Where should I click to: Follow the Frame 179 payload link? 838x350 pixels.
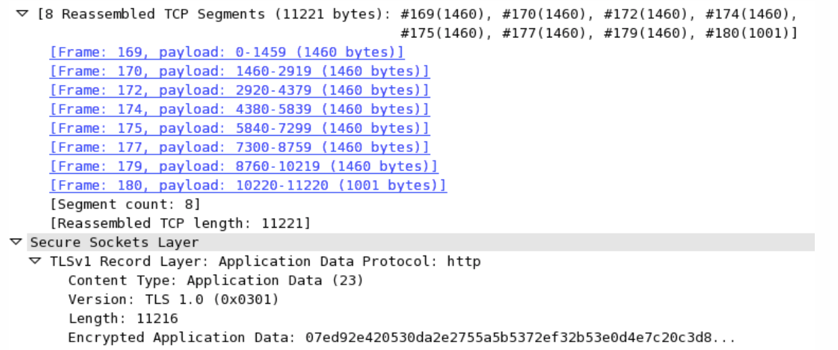pyautogui.click(x=244, y=167)
